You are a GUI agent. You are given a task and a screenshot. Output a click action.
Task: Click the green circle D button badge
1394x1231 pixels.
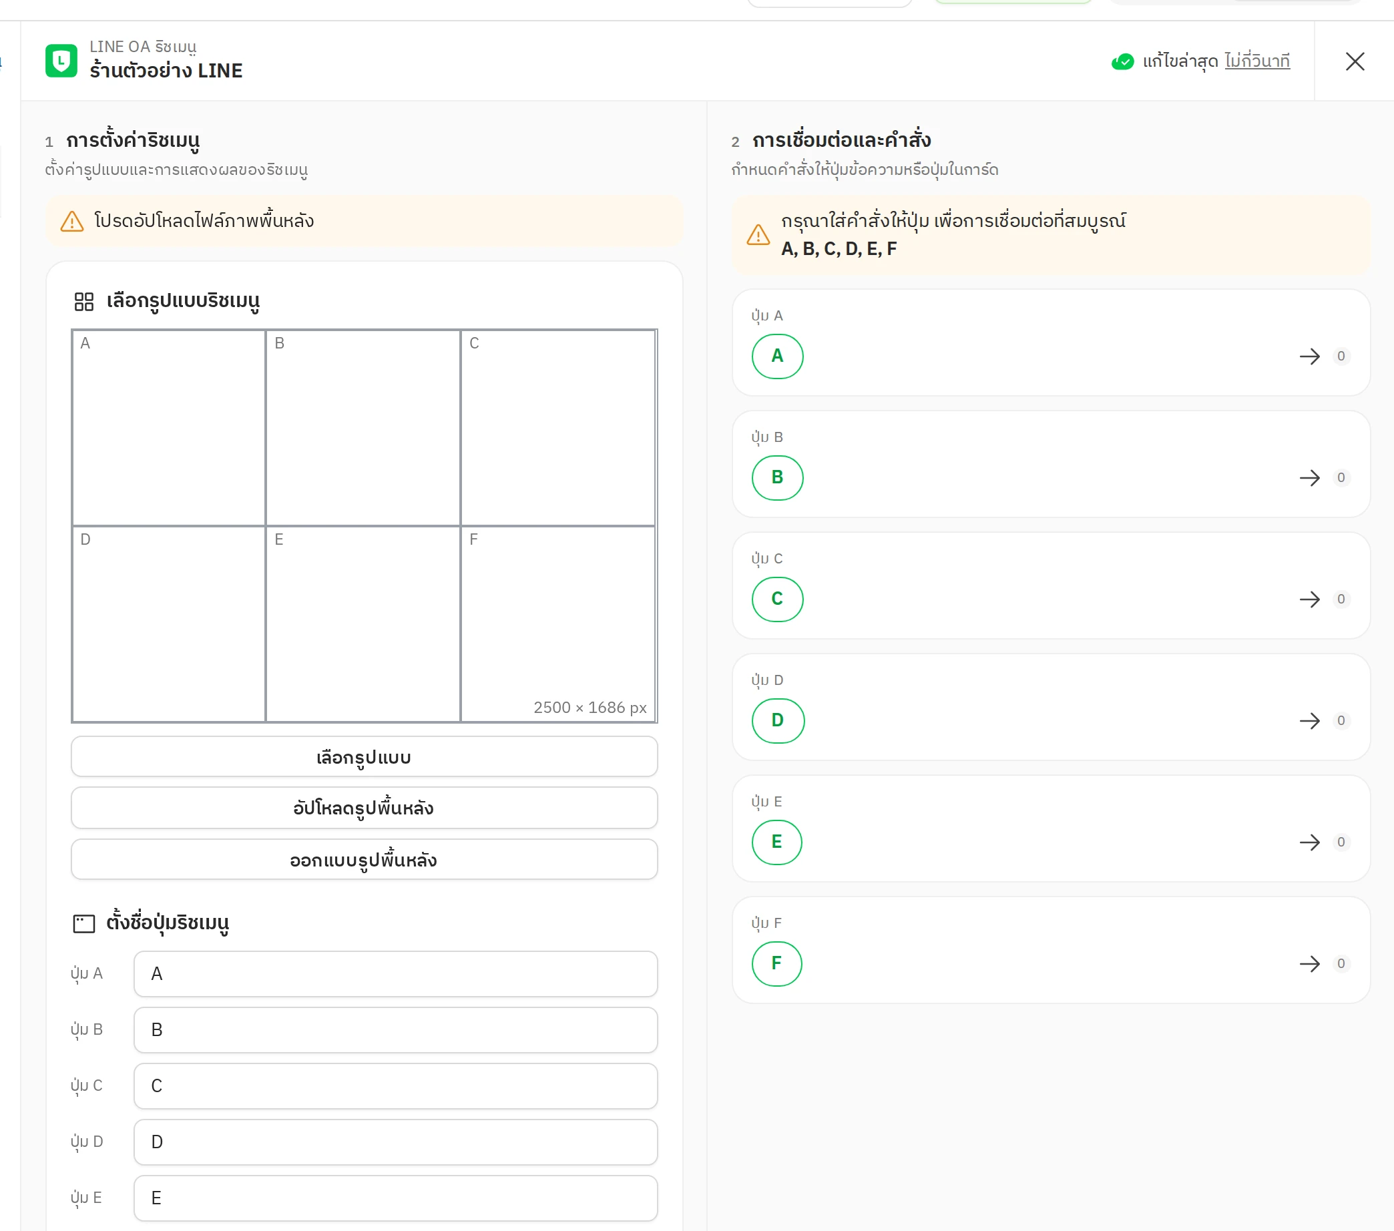click(x=778, y=720)
